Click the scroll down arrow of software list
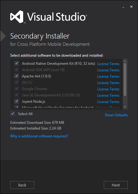The height and width of the screenshot is (194, 138). point(125,107)
